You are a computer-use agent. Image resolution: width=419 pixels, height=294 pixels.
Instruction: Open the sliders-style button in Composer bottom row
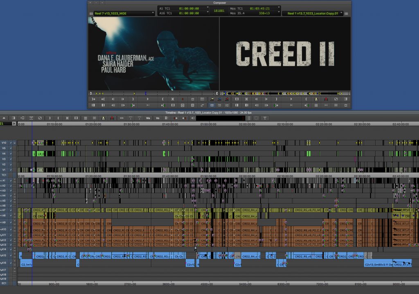point(227,105)
